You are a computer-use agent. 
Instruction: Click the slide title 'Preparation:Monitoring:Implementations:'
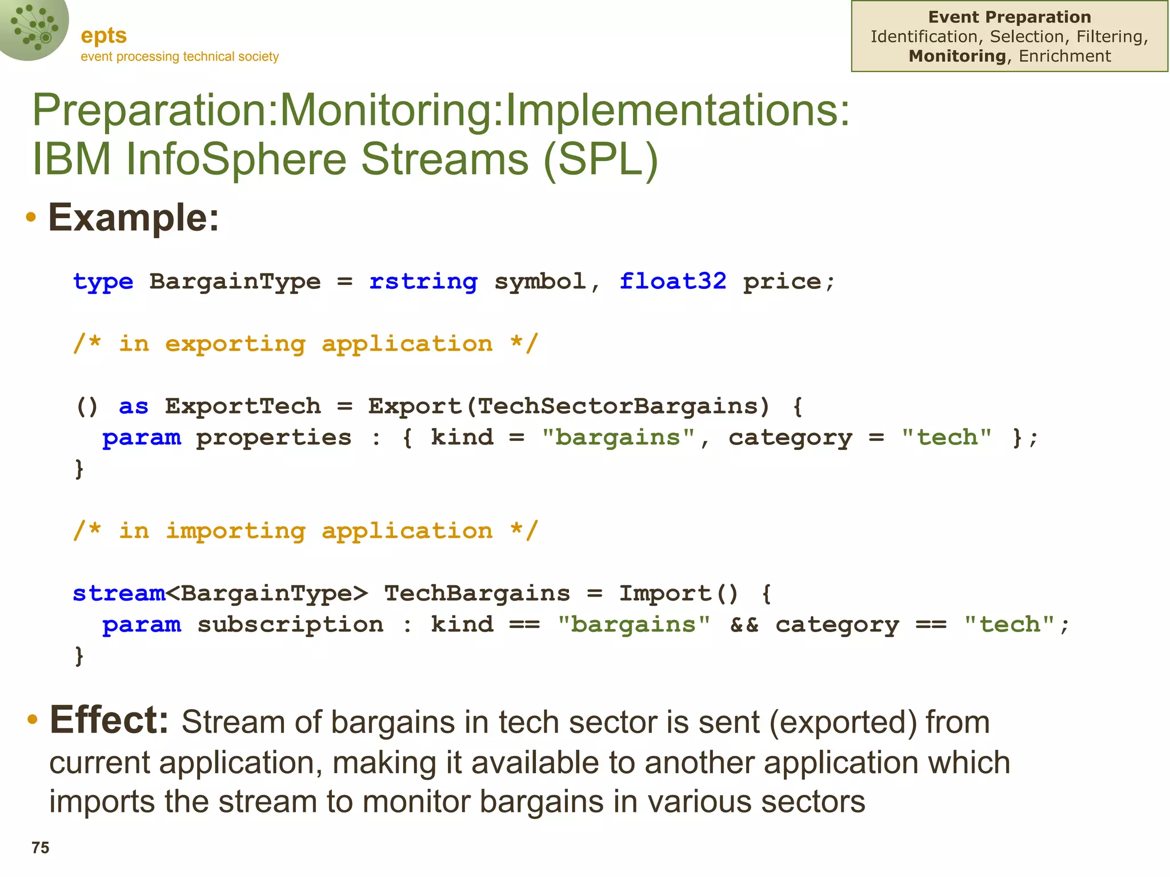tap(440, 110)
